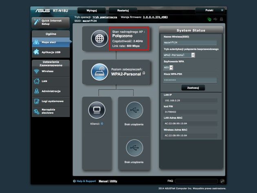Click the LAN house icon
The width and height of the screenshot is (257, 193).
coord(37,81)
